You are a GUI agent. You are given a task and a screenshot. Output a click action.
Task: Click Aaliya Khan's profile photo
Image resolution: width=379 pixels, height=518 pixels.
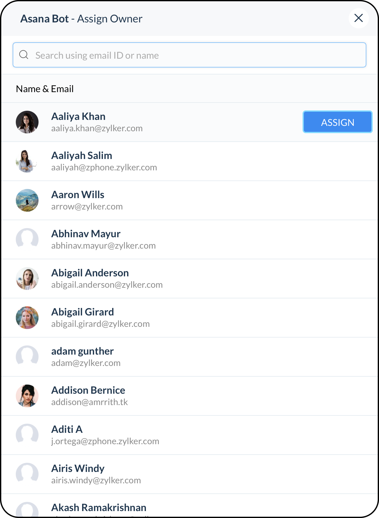[27, 122]
